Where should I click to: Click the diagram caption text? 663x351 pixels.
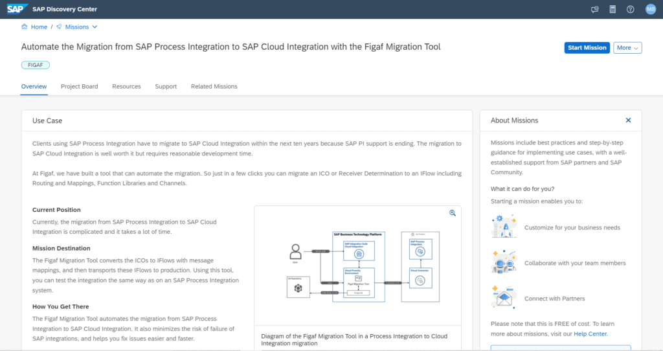tap(354, 339)
